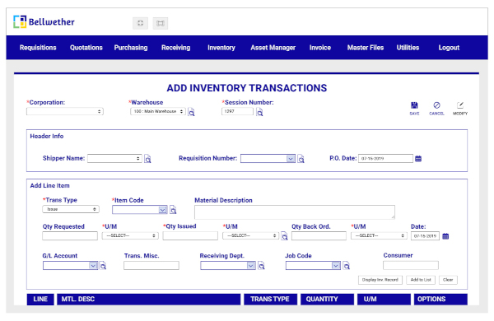Image resolution: width=494 pixels, height=321 pixels.
Task: Open G/L Account lookup icon
Action: (x=103, y=266)
